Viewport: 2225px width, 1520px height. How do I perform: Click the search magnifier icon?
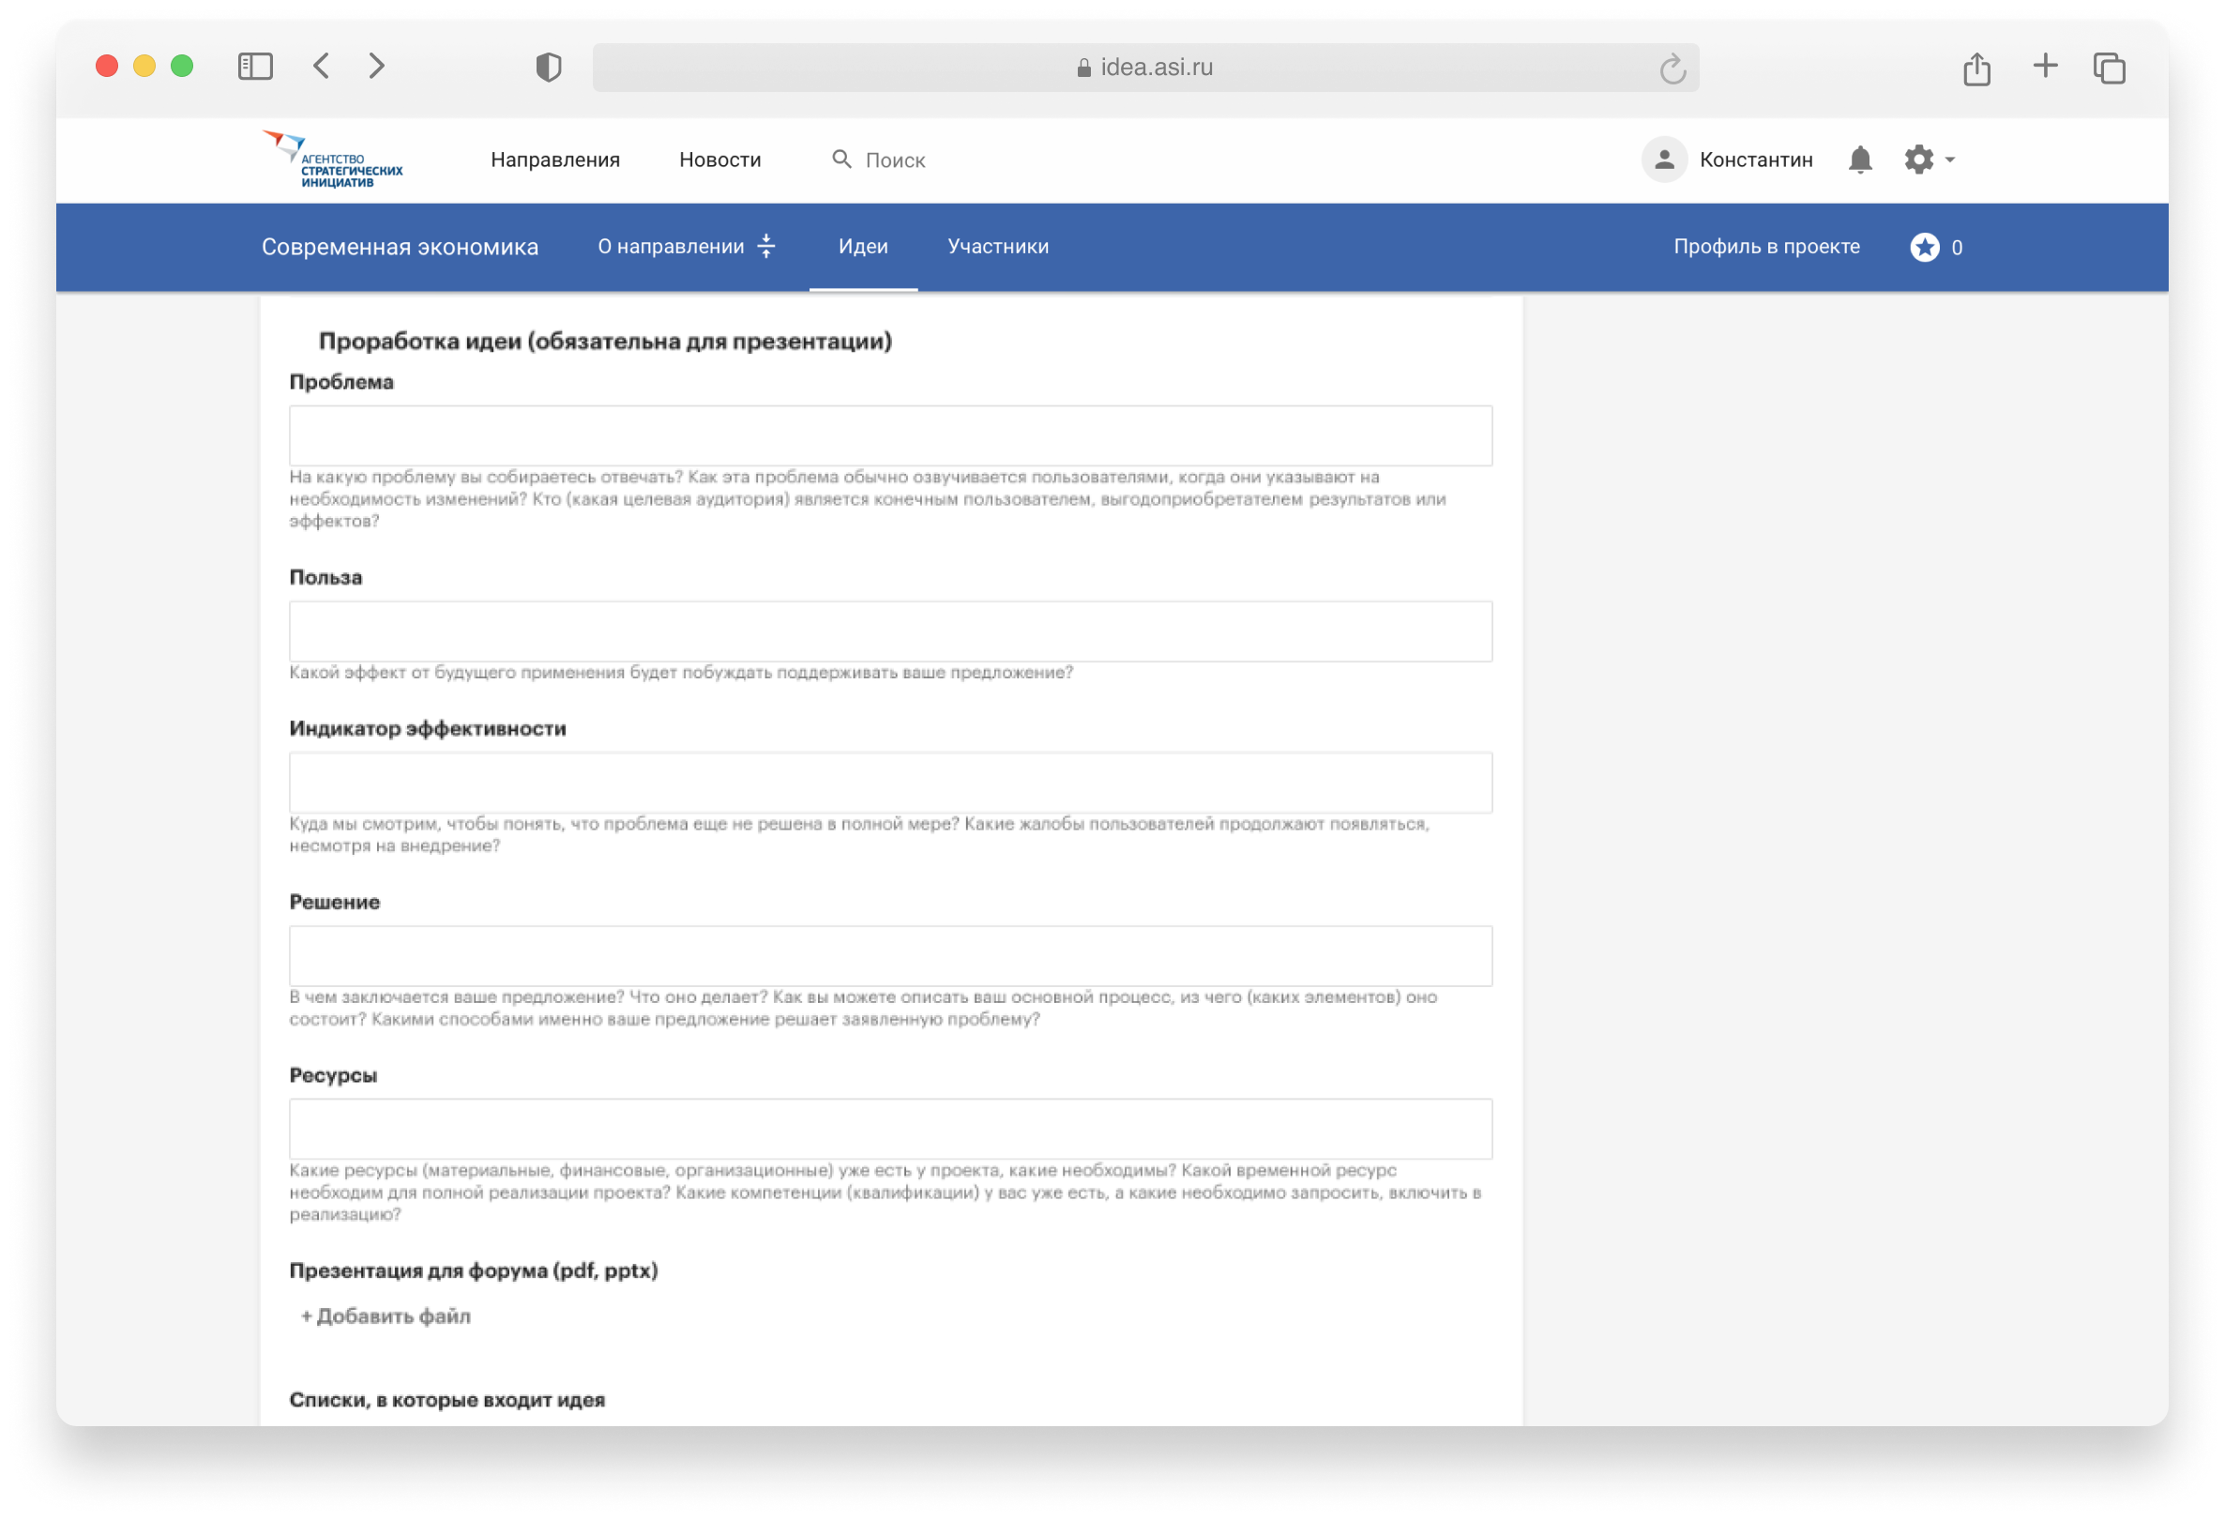[840, 159]
